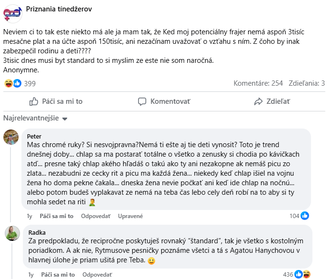Click Odpovedať under Radka's comment
Viewport: 331px width, 279px height.
point(96,275)
